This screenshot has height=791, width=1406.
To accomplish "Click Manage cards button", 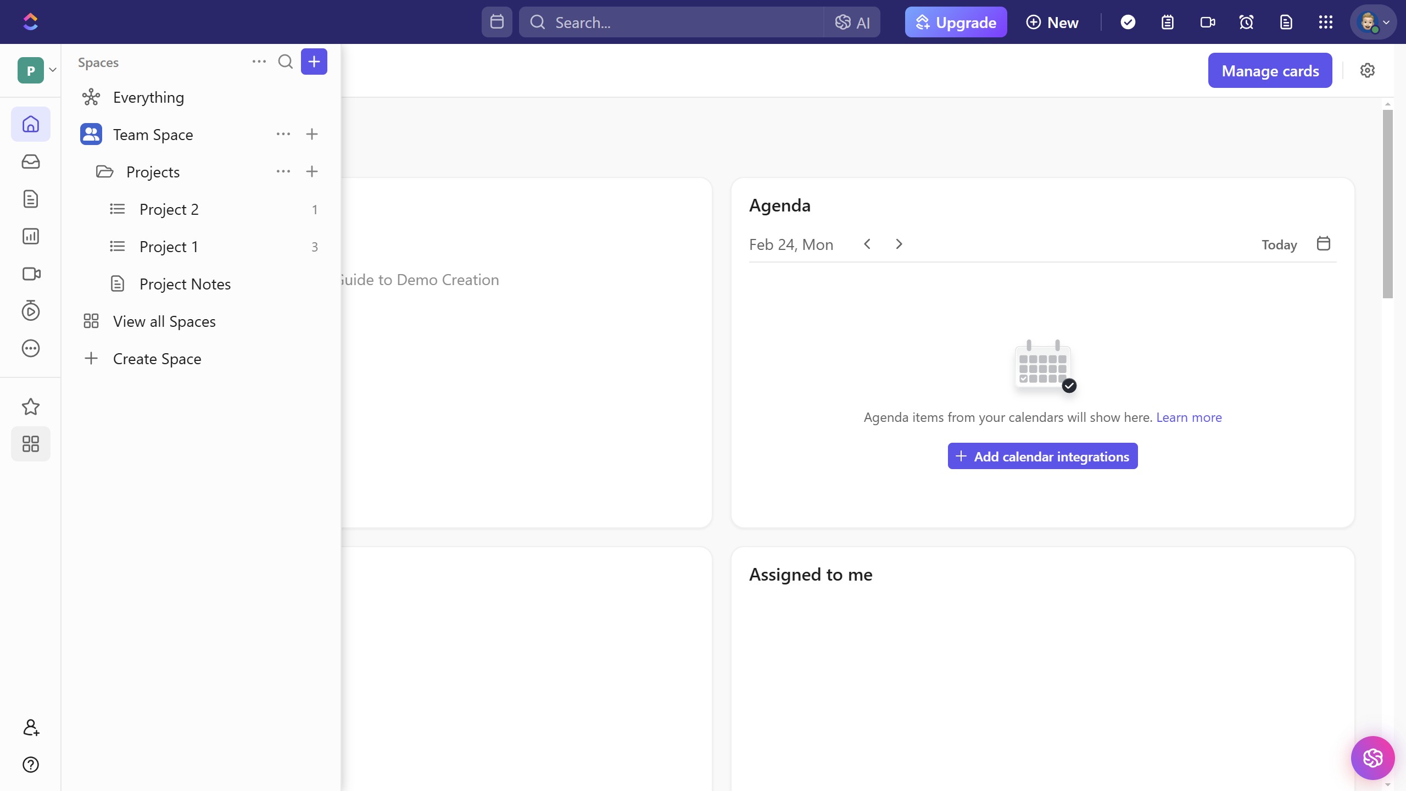I will coord(1270,70).
